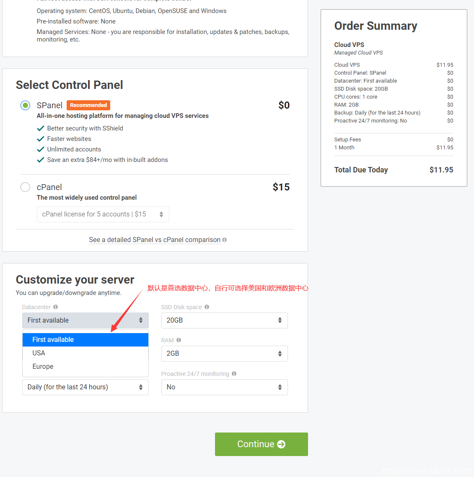Click arrow icon on Continue button
This screenshot has height=477, width=474.
pos(281,444)
